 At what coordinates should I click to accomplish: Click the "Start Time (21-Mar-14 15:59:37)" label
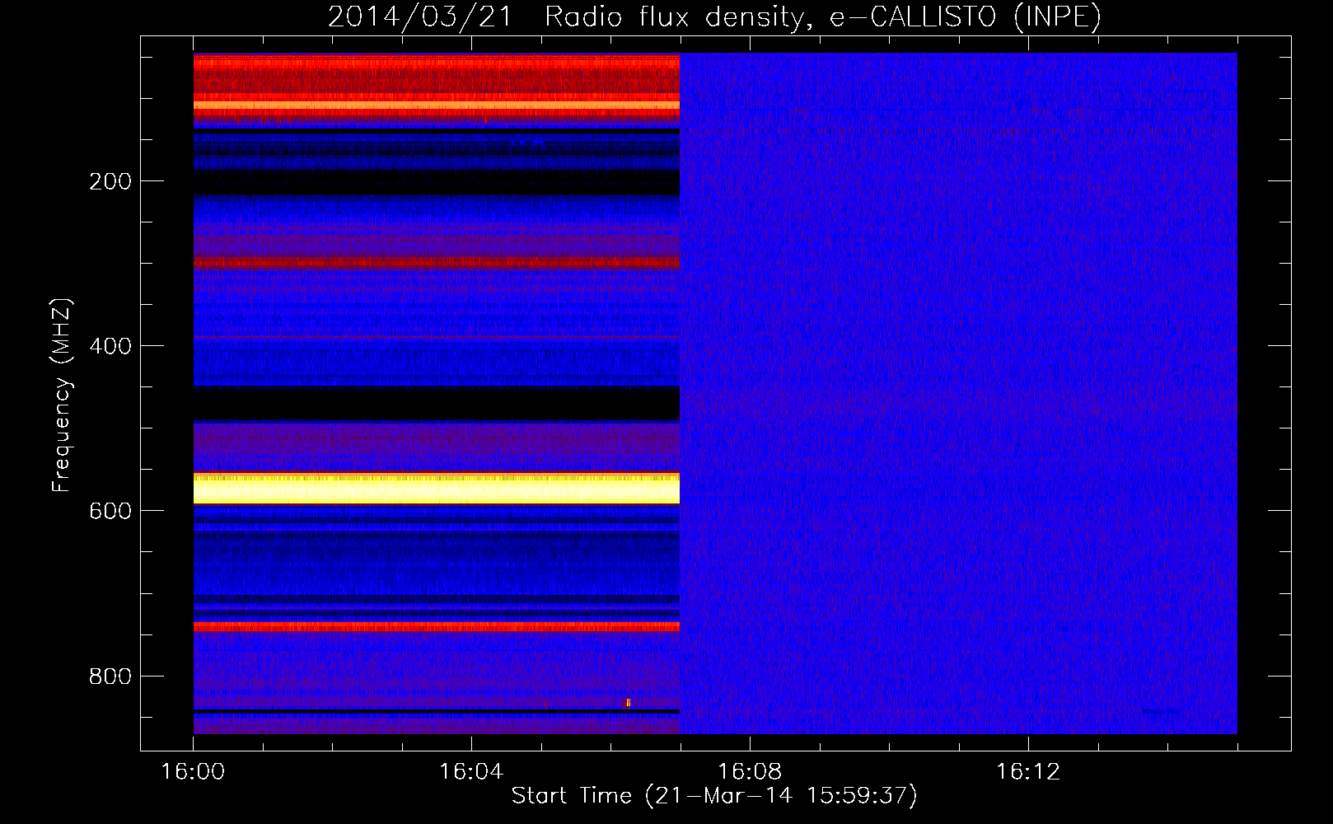tap(714, 795)
